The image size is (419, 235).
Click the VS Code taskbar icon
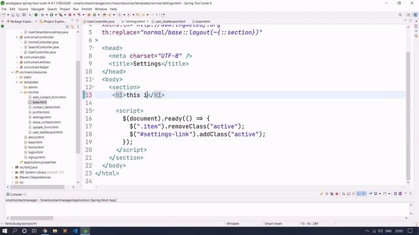click(75, 230)
